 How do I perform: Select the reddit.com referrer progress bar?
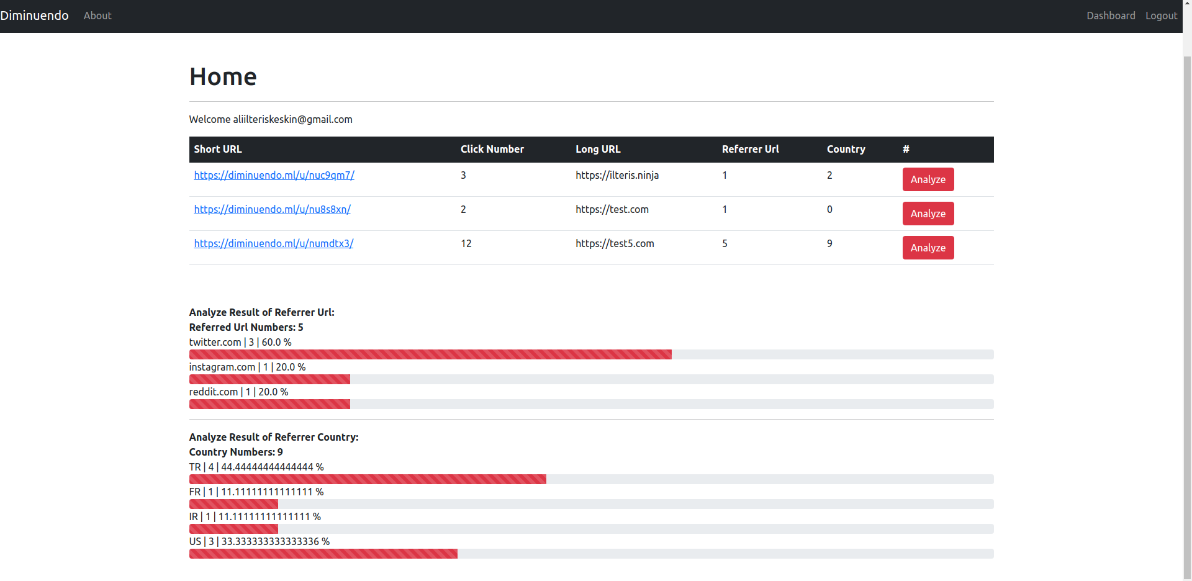269,404
